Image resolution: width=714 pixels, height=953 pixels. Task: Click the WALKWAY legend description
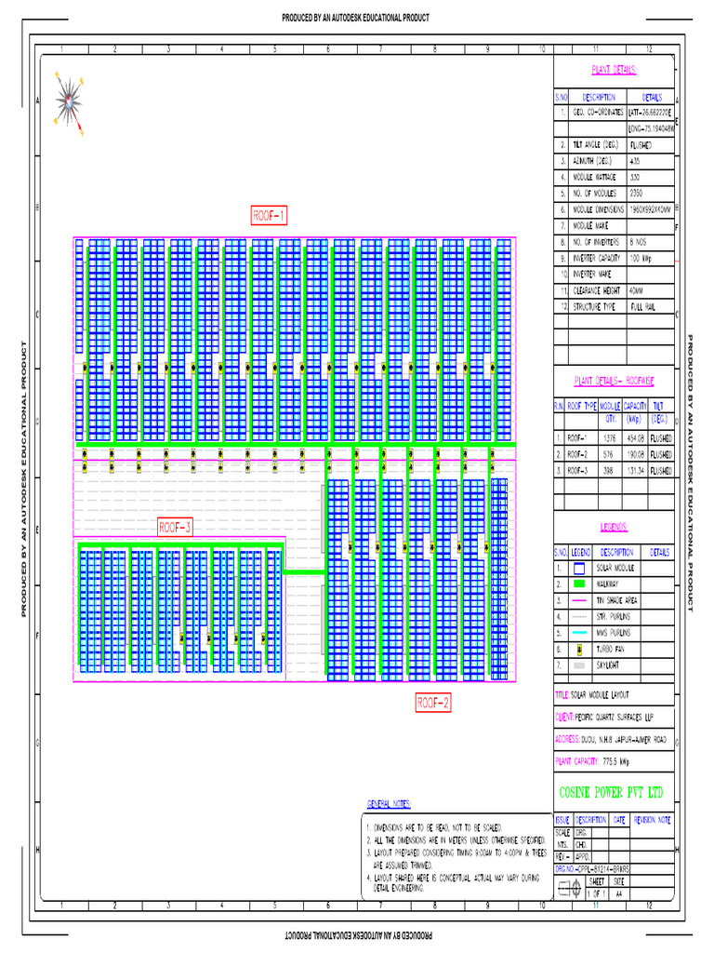pos(608,584)
